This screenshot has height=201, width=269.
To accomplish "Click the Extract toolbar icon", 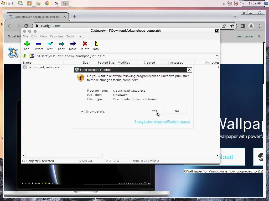I will point(38,46).
